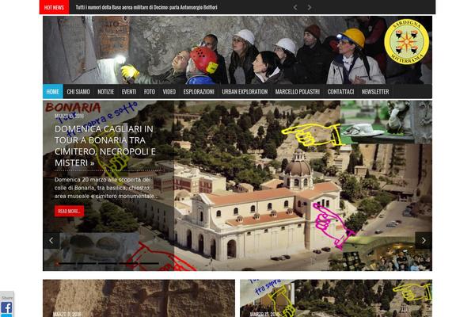Click the slide excerpt starting Domenica 20 marzo

coord(106,188)
